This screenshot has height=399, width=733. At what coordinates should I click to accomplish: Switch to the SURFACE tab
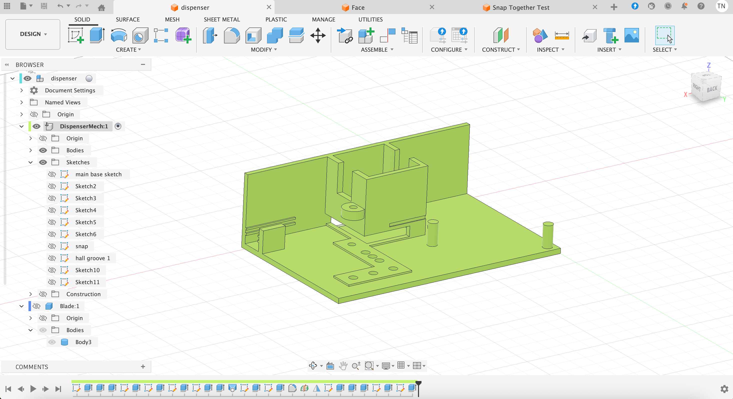127,19
